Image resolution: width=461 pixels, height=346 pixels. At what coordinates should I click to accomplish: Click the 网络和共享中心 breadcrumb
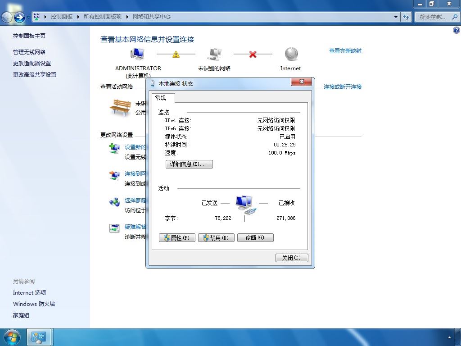coord(151,17)
